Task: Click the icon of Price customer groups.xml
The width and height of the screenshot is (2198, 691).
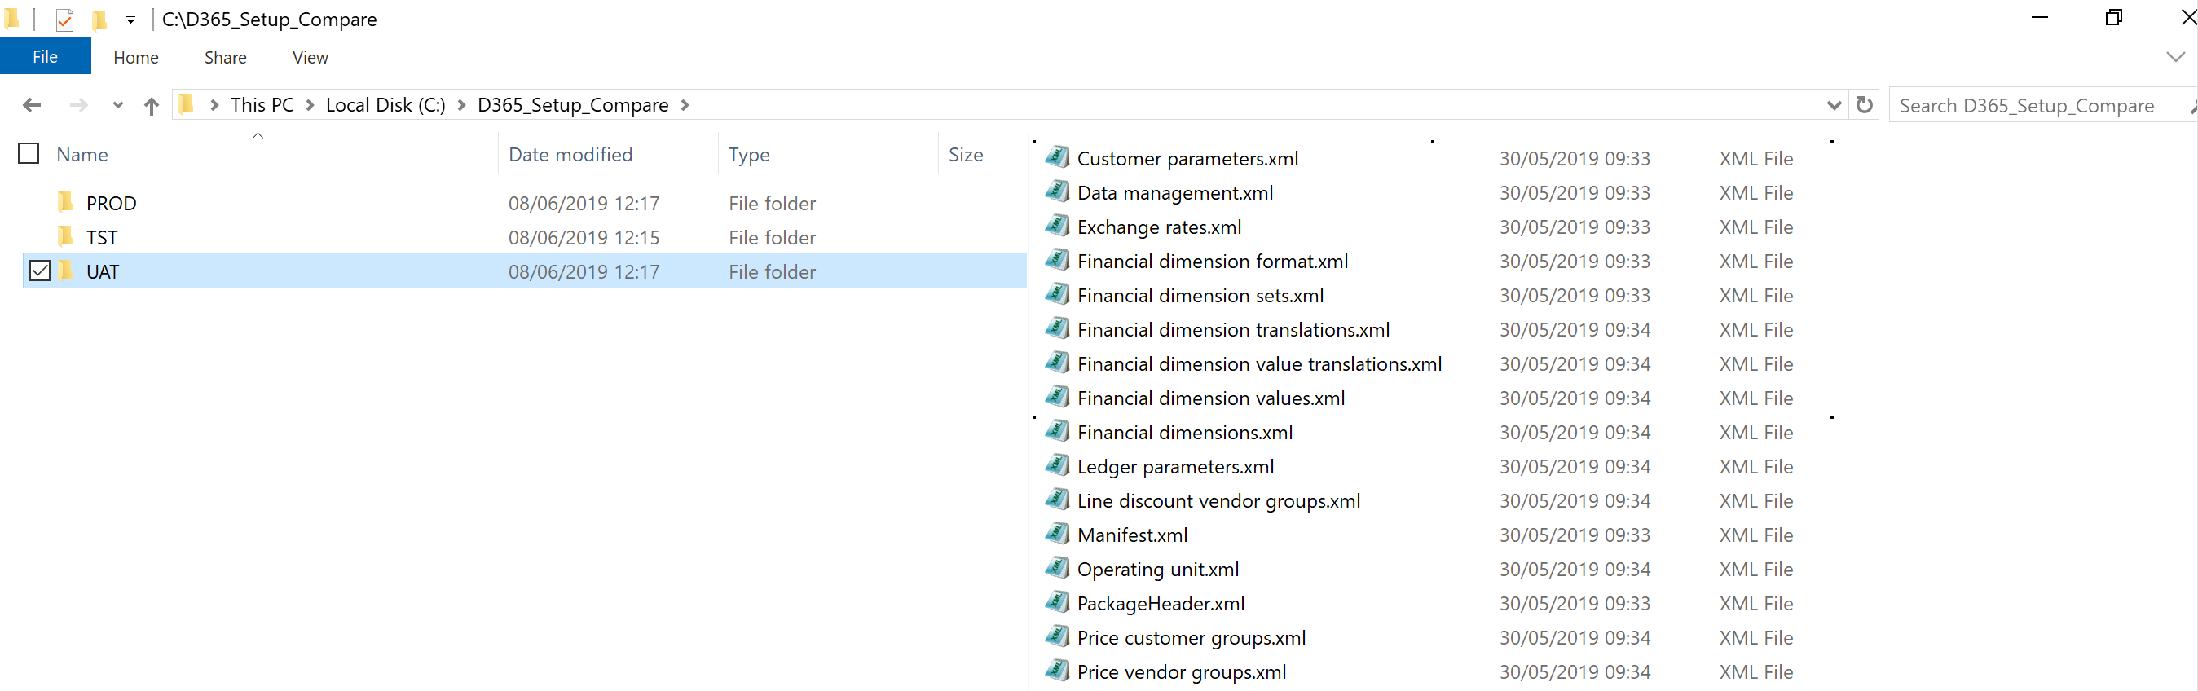Action: tap(1057, 636)
